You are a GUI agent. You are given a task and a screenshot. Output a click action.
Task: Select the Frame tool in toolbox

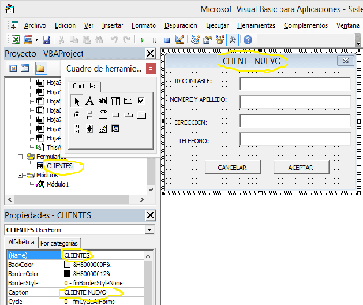(x=102, y=114)
